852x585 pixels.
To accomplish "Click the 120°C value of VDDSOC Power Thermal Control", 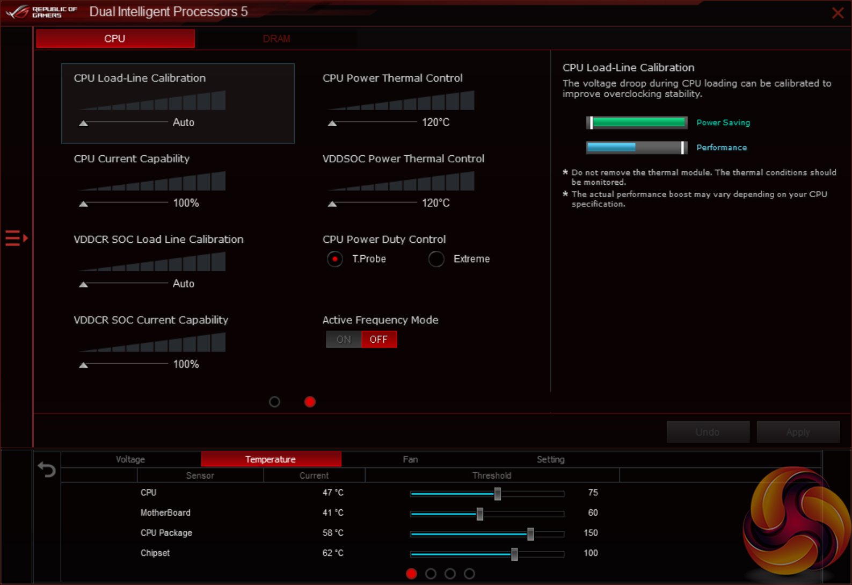I will click(x=436, y=203).
